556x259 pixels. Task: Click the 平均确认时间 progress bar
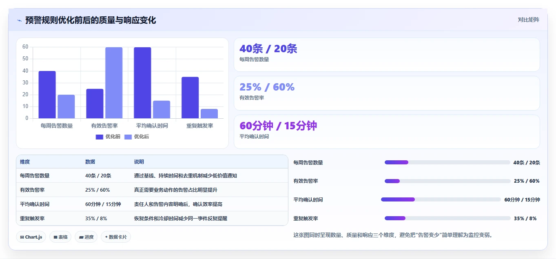click(441, 199)
